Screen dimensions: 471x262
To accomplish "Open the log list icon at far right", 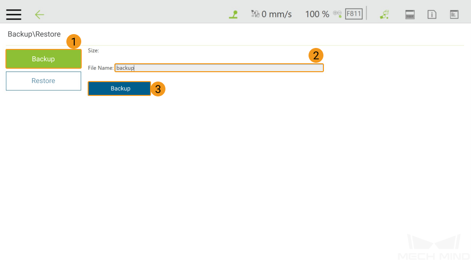I will pos(454,14).
